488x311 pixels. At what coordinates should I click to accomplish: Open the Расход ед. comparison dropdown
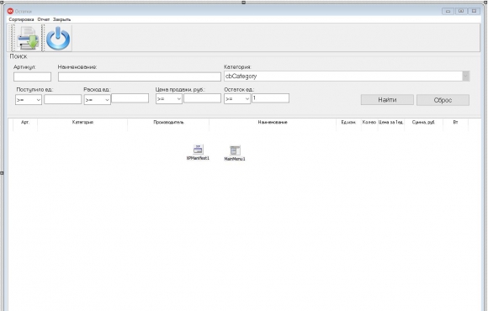[x=97, y=99]
